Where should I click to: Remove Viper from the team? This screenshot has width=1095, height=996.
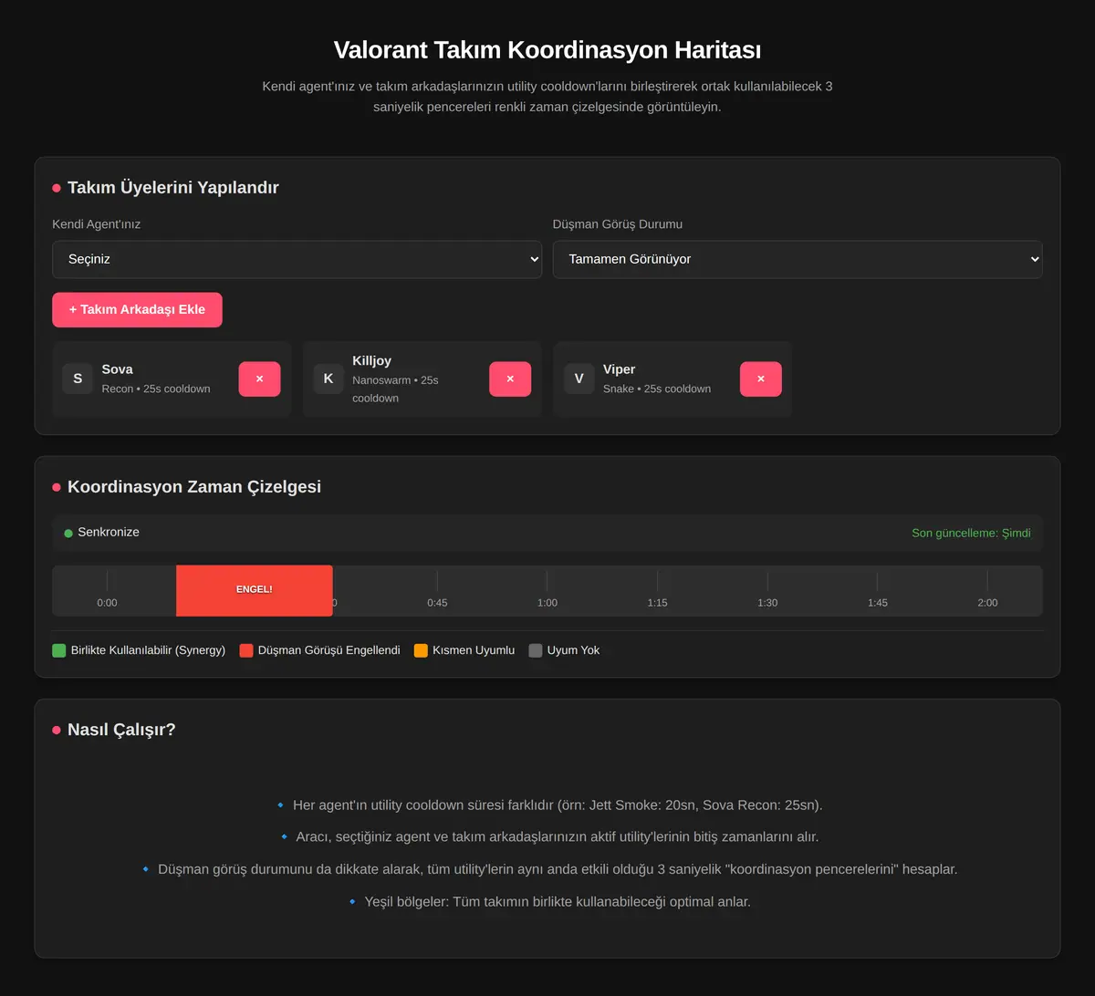coord(761,379)
